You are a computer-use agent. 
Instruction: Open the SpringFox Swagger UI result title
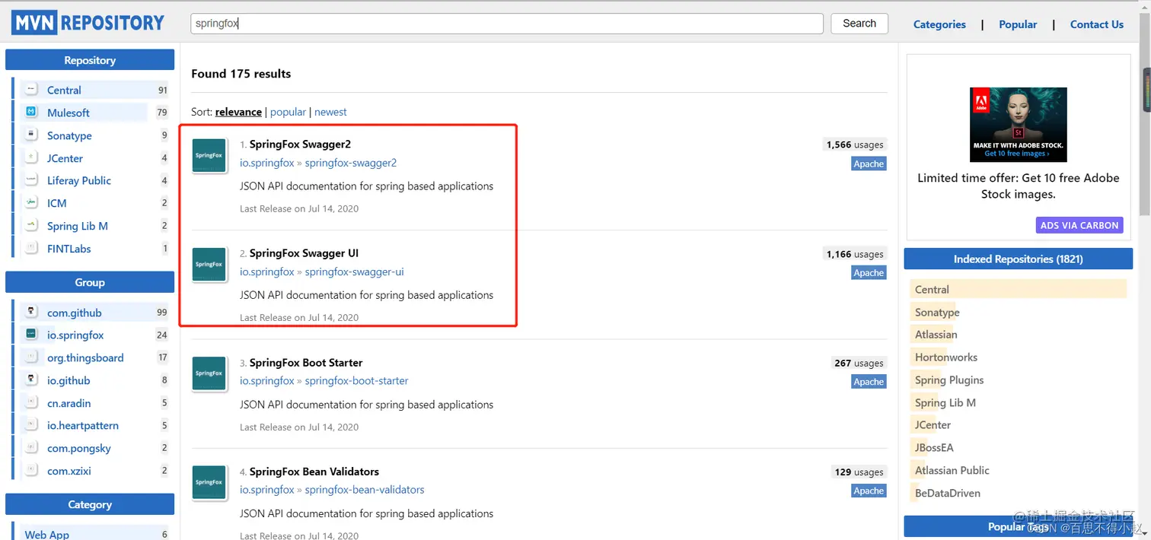pyautogui.click(x=304, y=253)
